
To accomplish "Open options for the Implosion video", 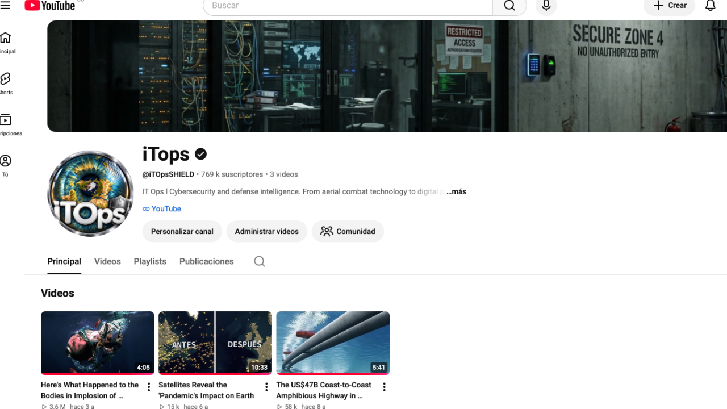I will pyautogui.click(x=149, y=387).
